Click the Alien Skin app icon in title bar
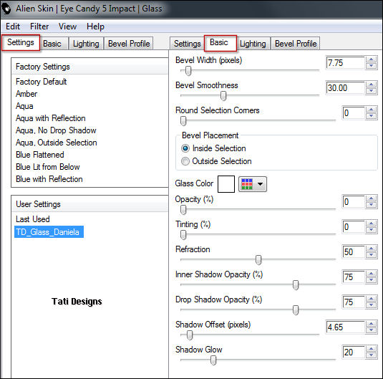 click(x=7, y=9)
